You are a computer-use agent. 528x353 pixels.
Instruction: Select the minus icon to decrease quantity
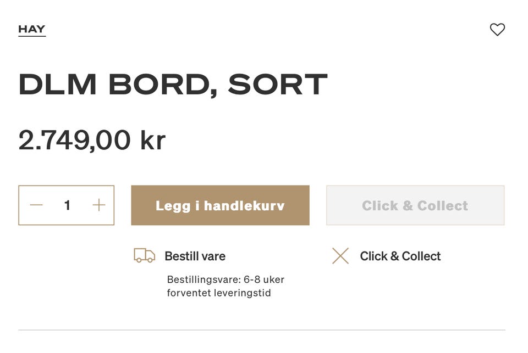[x=36, y=205]
